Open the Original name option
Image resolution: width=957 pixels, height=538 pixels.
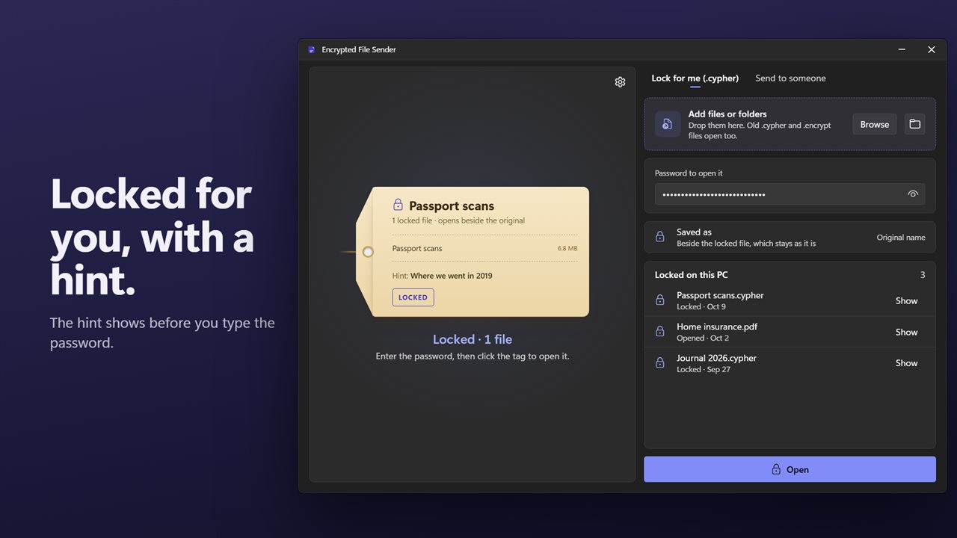[x=901, y=238]
